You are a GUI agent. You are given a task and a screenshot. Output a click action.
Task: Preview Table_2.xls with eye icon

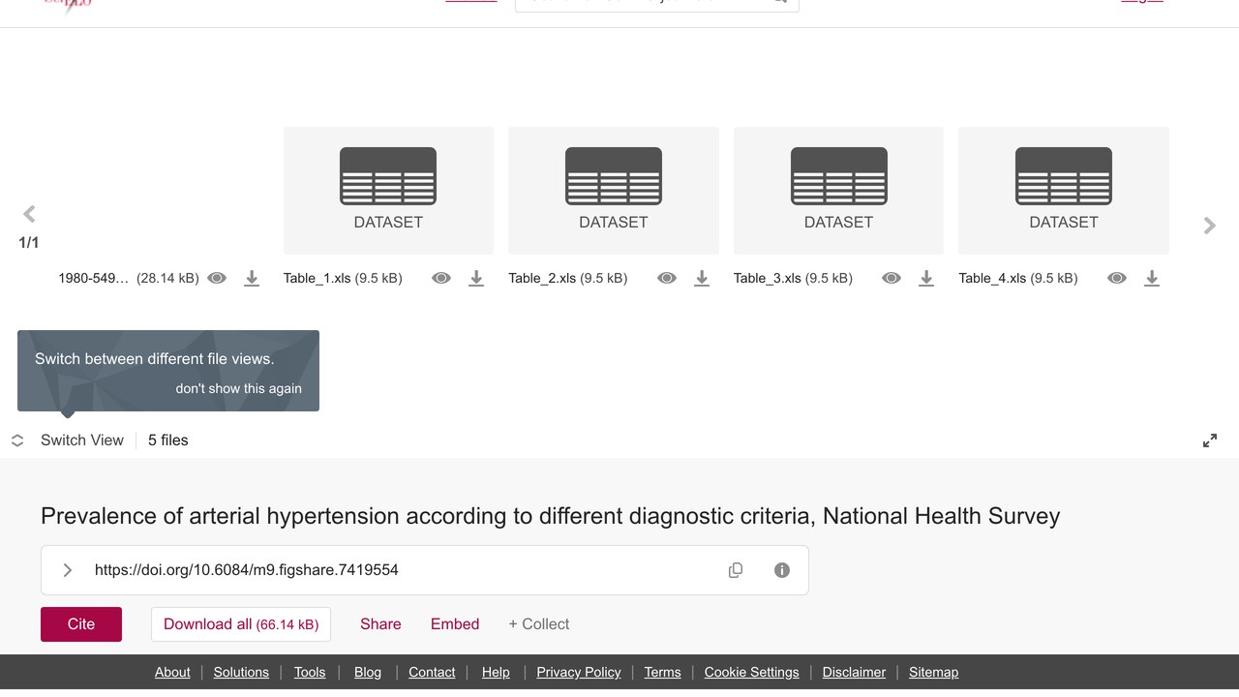coord(667,278)
